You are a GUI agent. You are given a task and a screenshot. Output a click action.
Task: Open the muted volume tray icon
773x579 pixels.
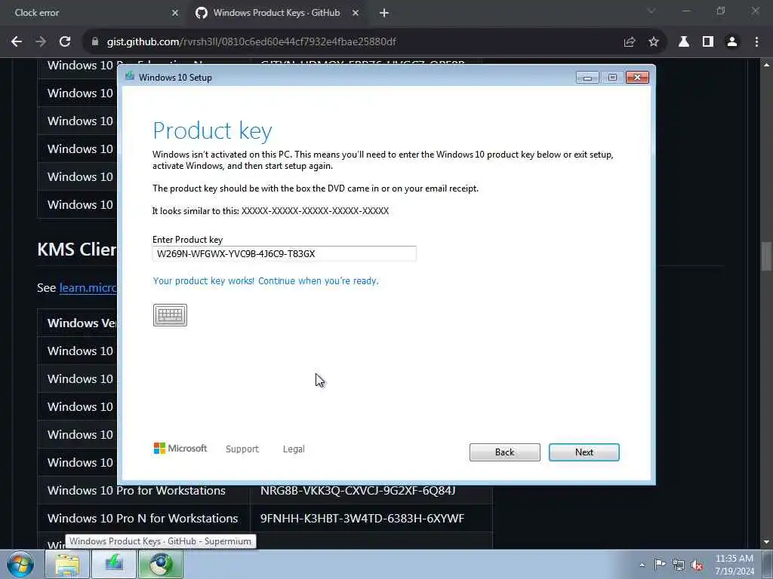(697, 565)
